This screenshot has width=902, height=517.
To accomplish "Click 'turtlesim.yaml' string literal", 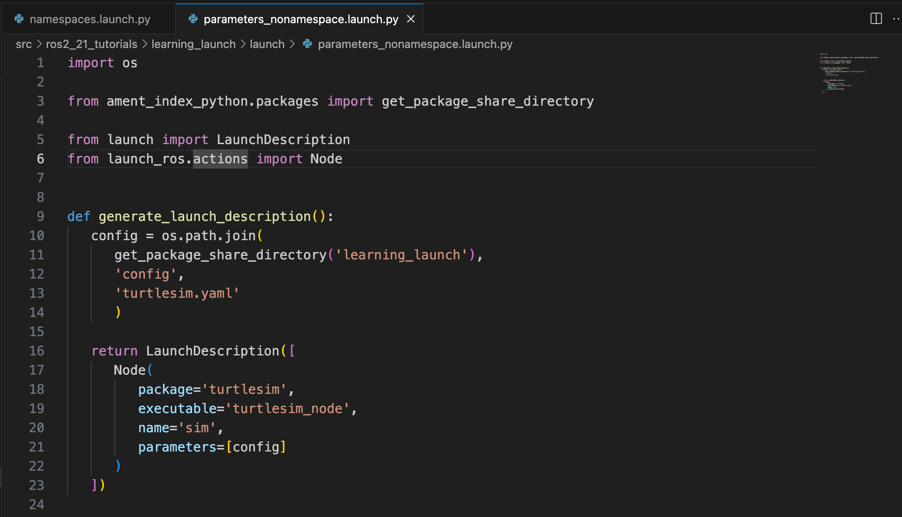I will [x=177, y=293].
